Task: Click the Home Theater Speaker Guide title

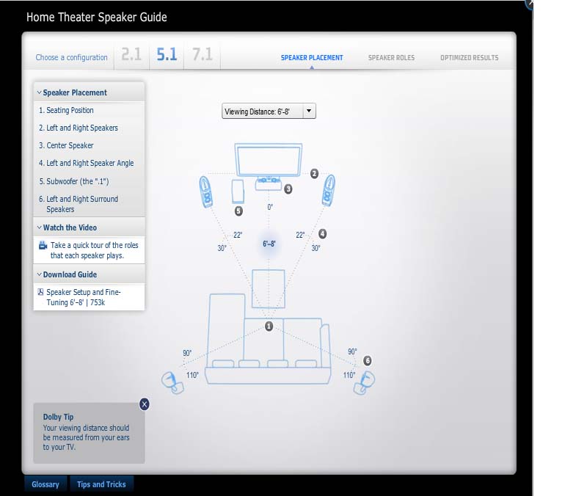Action: [97, 17]
